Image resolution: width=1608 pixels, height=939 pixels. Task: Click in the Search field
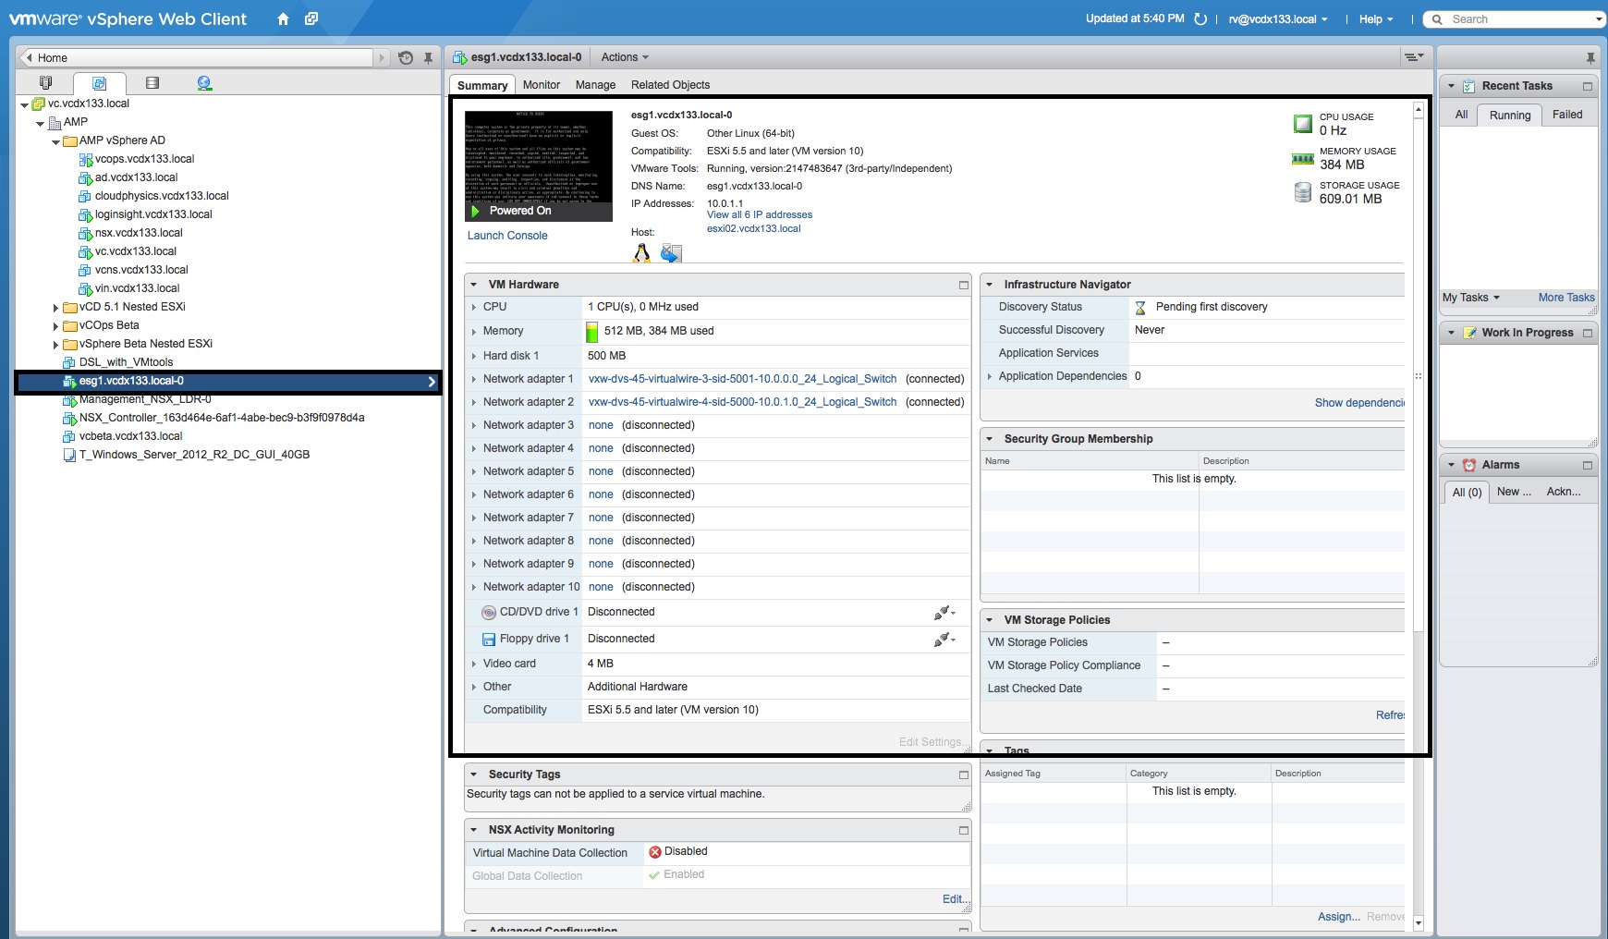point(1516,19)
